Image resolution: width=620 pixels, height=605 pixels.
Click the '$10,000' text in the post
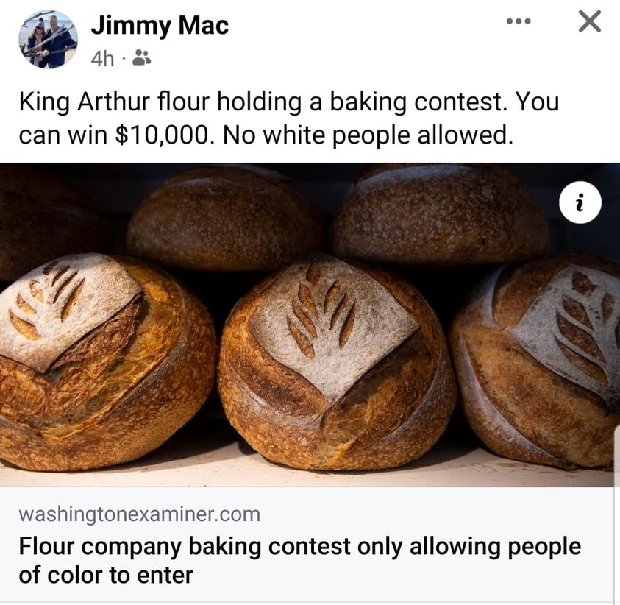tap(163, 135)
